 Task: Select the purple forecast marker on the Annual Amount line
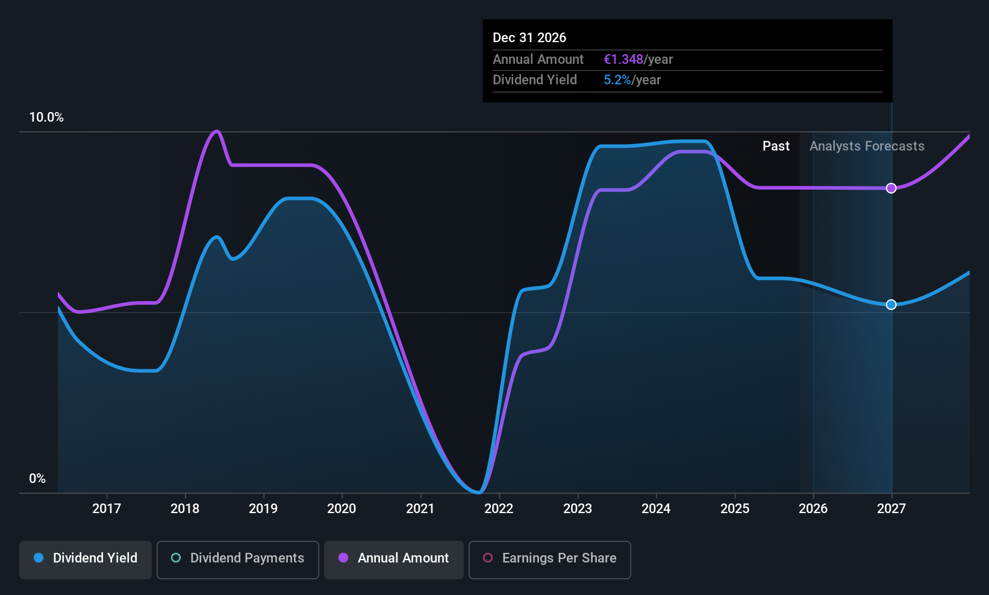tap(891, 188)
